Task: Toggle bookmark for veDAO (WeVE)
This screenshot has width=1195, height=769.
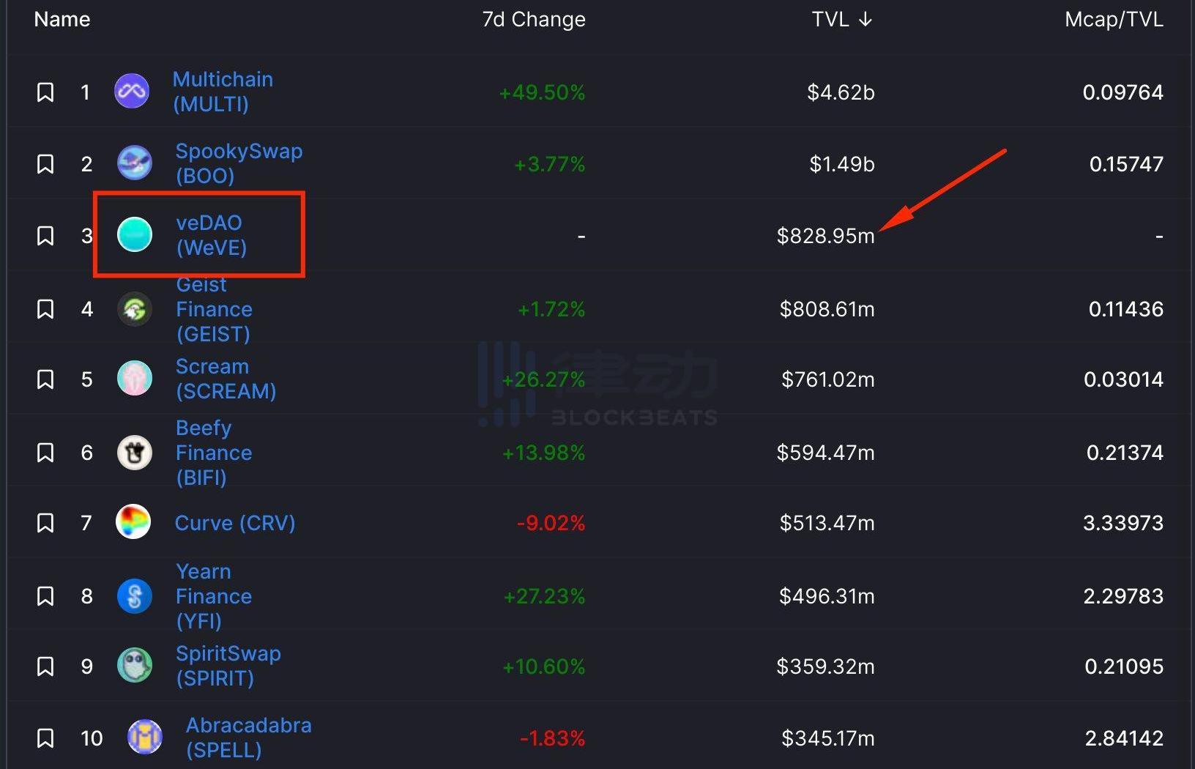Action: (x=45, y=236)
